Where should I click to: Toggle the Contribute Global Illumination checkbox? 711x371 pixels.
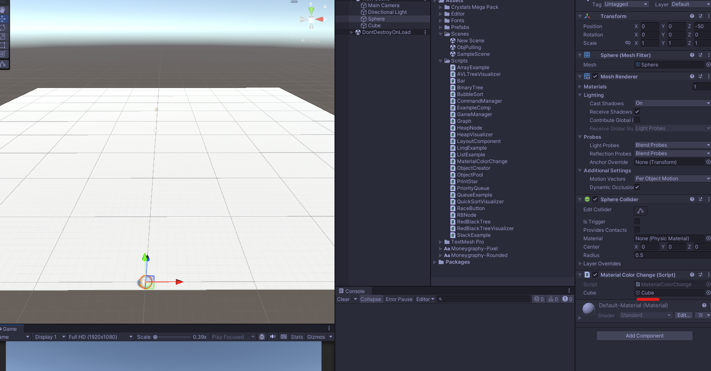click(x=637, y=120)
